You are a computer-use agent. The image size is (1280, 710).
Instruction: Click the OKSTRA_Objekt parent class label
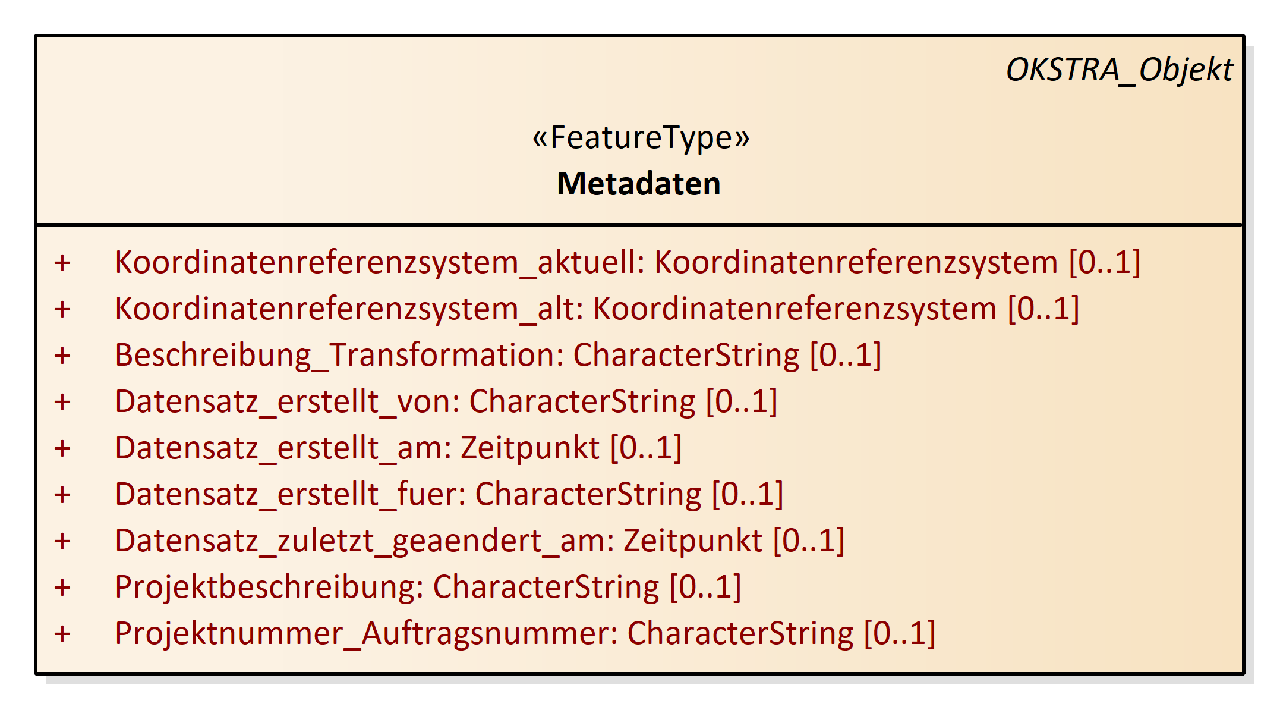pyautogui.click(x=1119, y=70)
